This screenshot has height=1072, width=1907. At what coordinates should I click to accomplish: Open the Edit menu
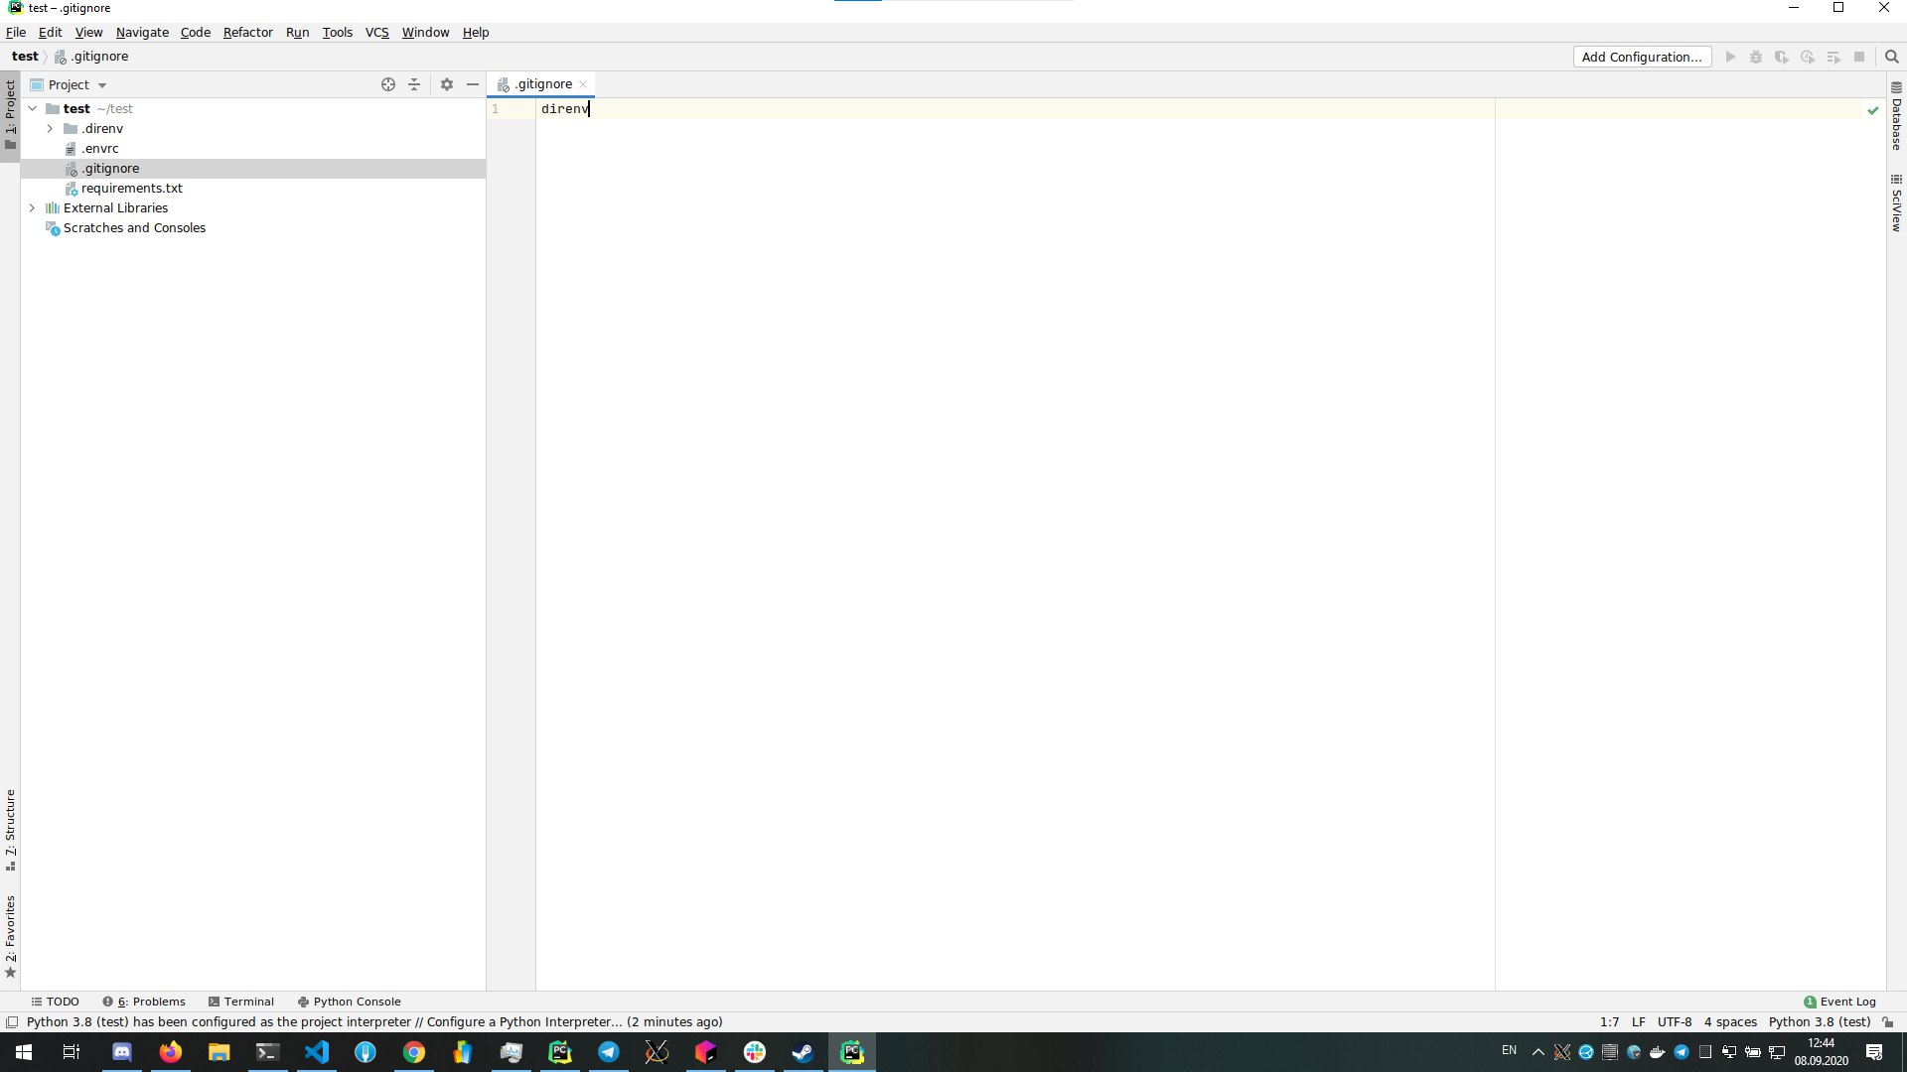click(x=50, y=32)
